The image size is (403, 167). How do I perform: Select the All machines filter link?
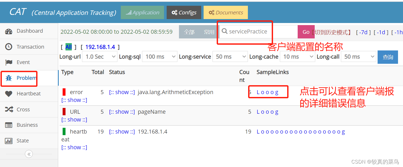(x=68, y=47)
